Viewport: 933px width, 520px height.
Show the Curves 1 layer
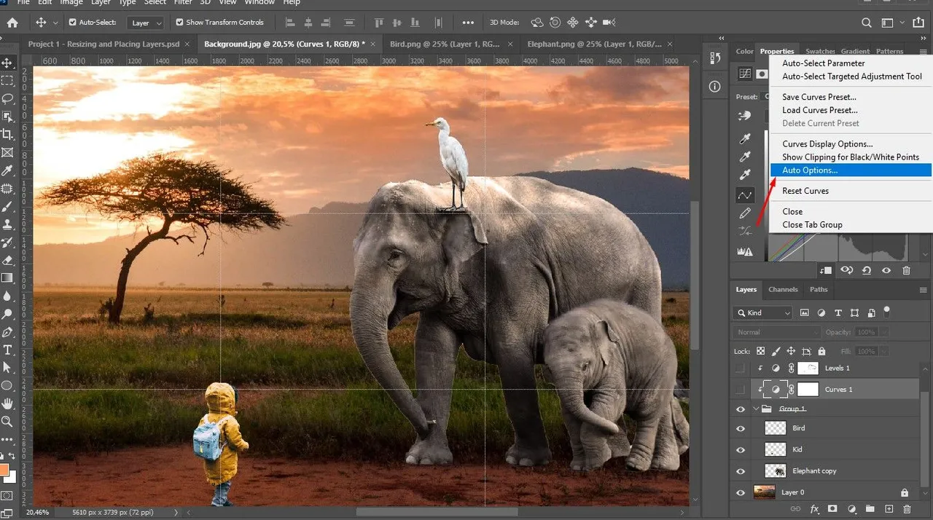click(x=741, y=390)
